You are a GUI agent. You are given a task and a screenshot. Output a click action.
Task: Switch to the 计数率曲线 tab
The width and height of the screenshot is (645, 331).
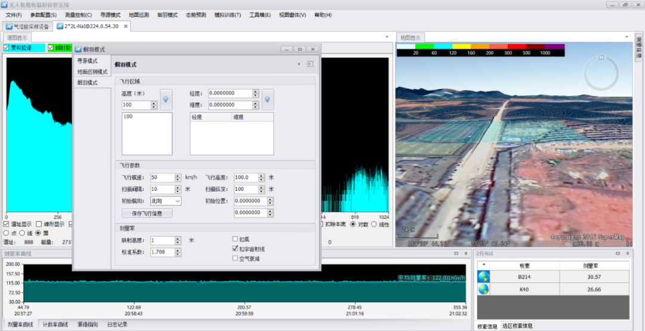pos(56,325)
